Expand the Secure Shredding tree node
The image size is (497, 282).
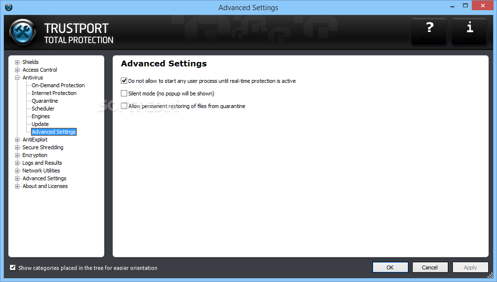(x=17, y=147)
